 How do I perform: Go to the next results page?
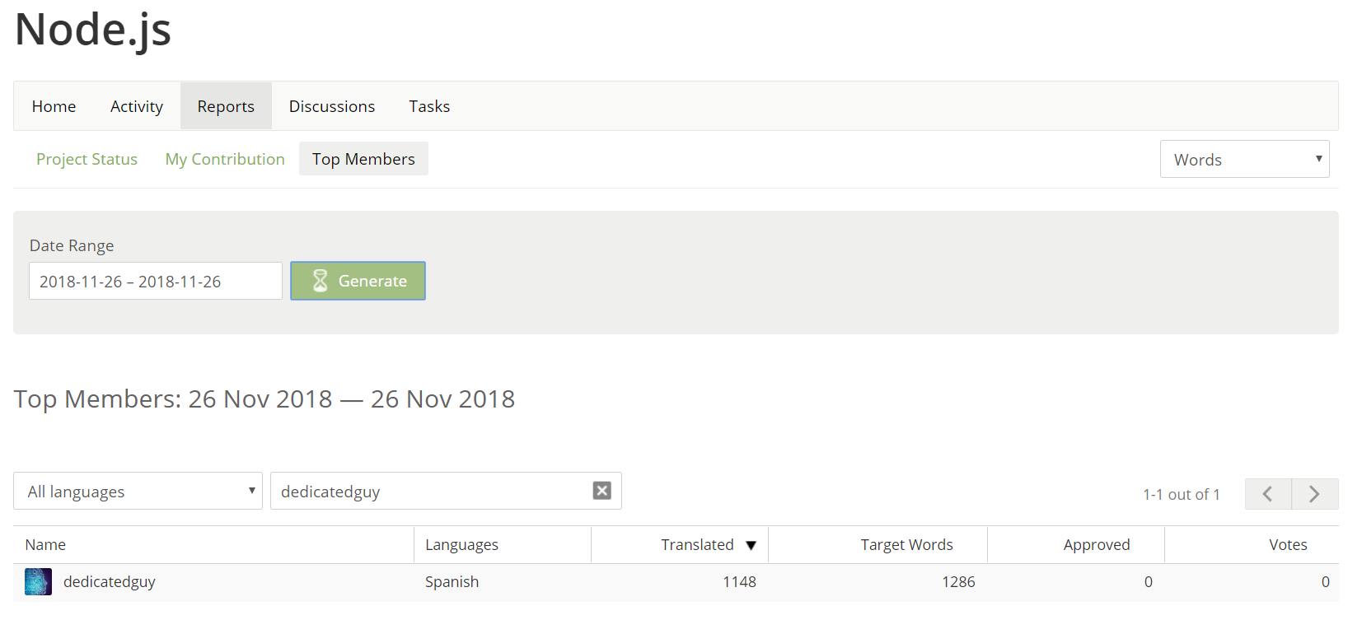(x=1315, y=494)
